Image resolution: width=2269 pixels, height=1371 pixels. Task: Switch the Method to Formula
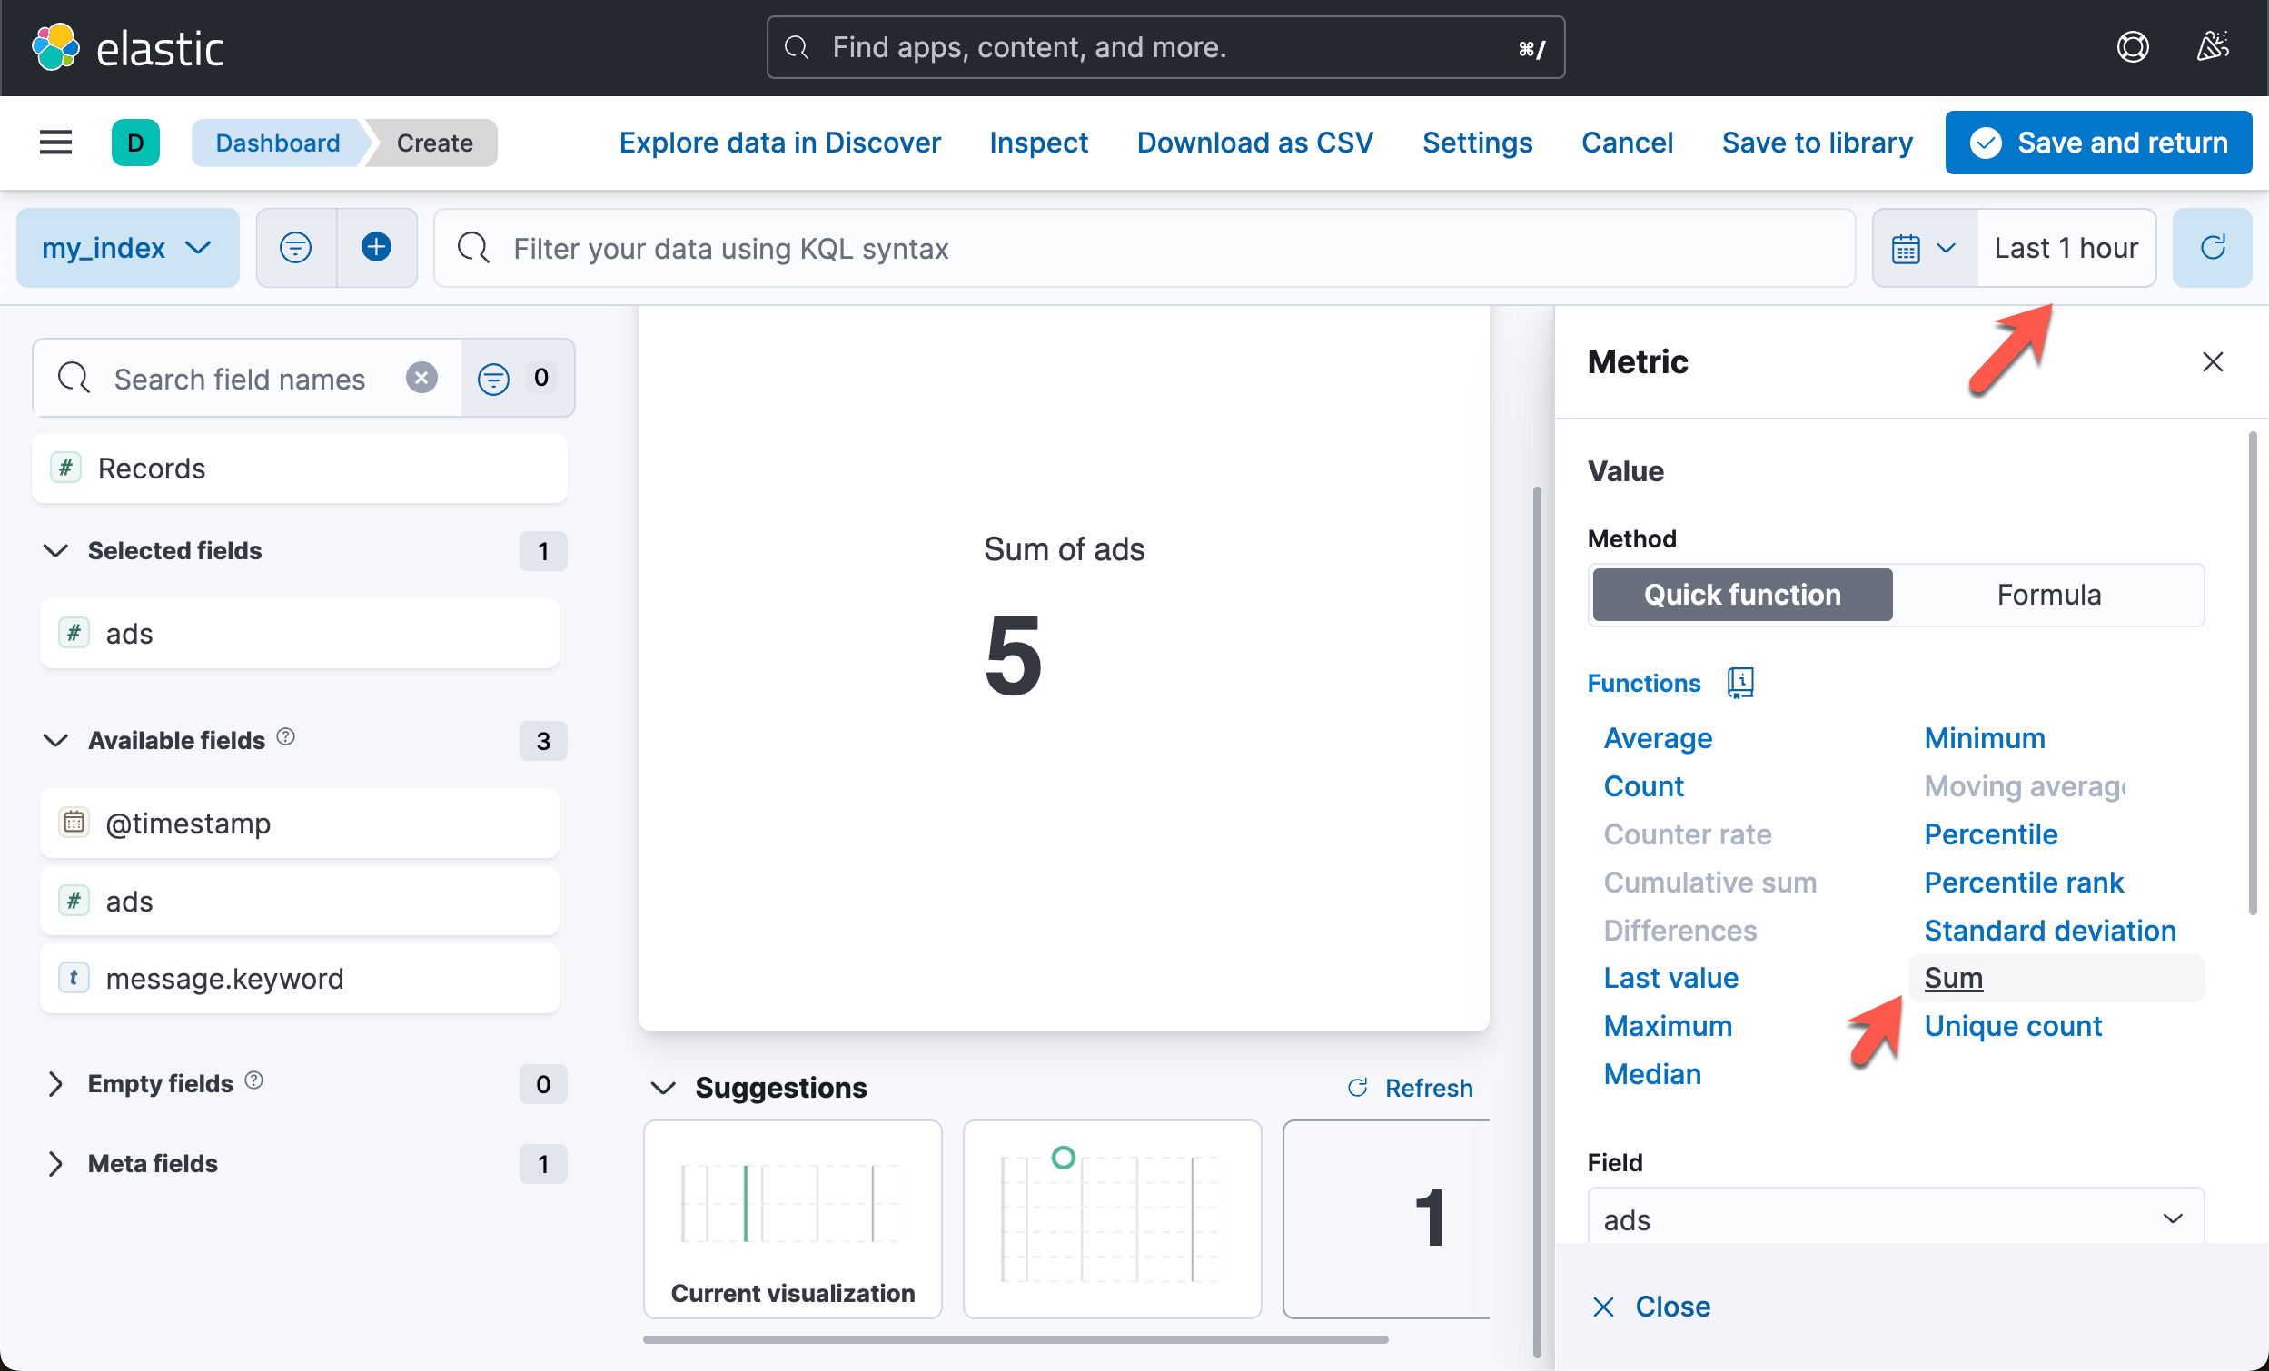tap(2048, 594)
